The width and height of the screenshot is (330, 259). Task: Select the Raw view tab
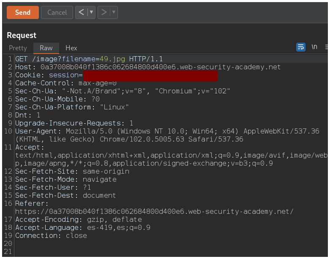(x=46, y=48)
